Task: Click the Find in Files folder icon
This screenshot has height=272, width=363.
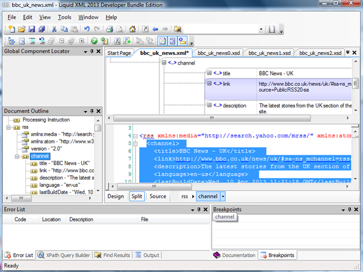Action: (x=177, y=29)
